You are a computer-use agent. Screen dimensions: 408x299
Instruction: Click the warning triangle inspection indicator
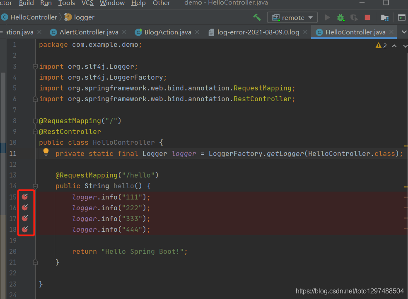[378, 46]
